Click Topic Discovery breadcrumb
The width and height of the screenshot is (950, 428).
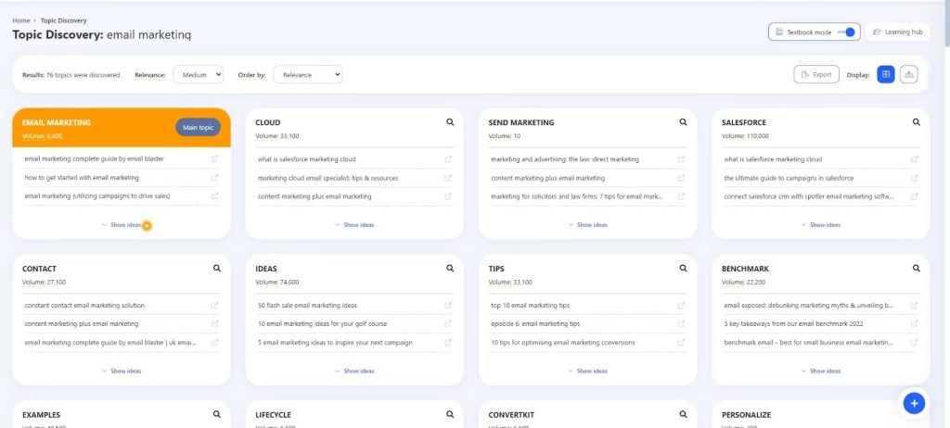[x=64, y=20]
